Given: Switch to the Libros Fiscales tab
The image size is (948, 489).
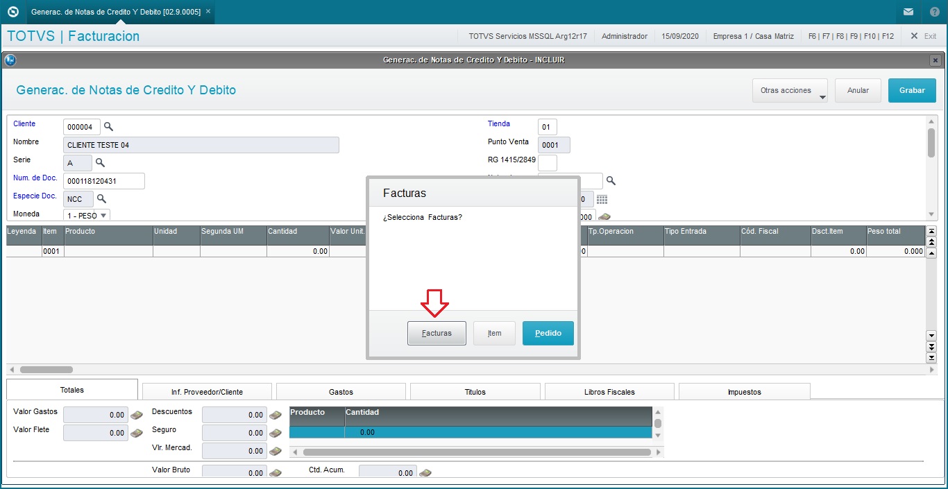Looking at the screenshot, I should tap(609, 392).
